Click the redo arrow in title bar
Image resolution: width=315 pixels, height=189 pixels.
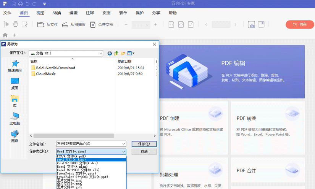(34, 4)
